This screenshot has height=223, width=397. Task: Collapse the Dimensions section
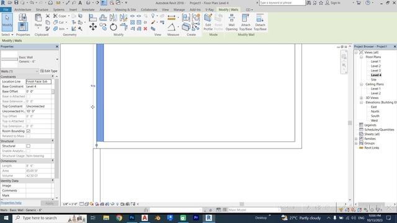pos(53,161)
